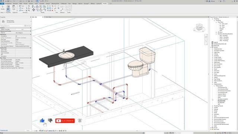The image size is (238, 134).
Task: Click the Flow Conversion Method value field
Action: pyautogui.click(x=23, y=46)
